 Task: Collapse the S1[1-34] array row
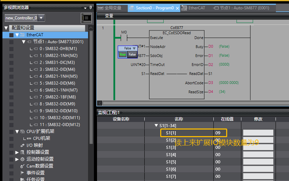click(156, 125)
